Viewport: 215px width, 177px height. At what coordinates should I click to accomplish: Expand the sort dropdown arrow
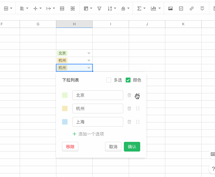click(115, 8)
